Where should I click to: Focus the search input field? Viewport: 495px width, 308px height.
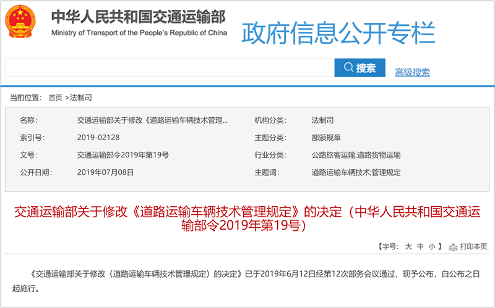[x=170, y=67]
